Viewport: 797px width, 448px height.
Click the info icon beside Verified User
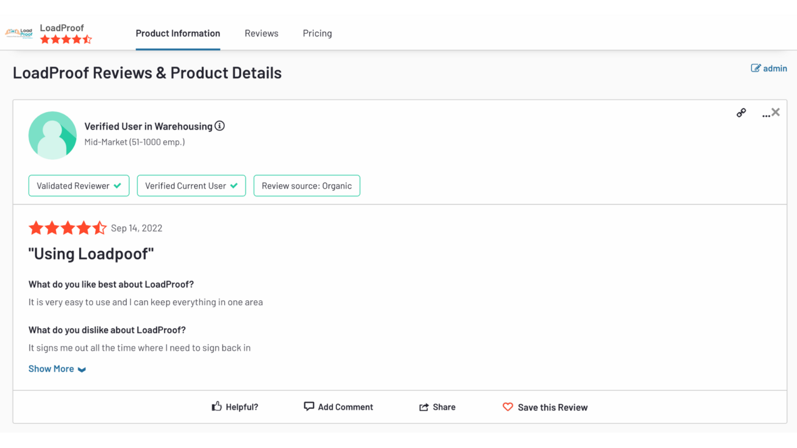(220, 126)
